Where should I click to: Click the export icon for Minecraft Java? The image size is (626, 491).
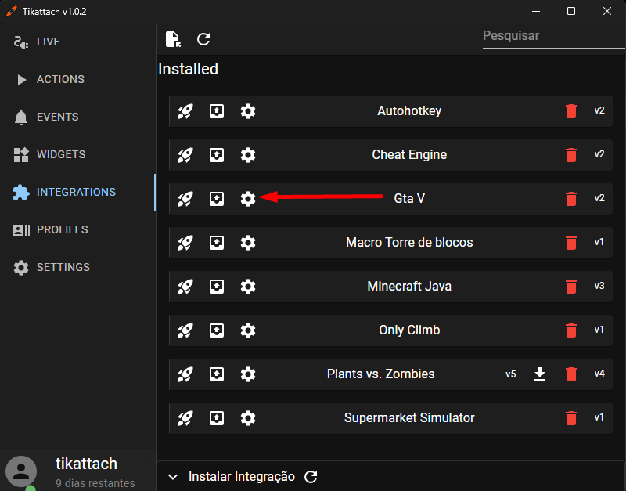click(x=217, y=287)
